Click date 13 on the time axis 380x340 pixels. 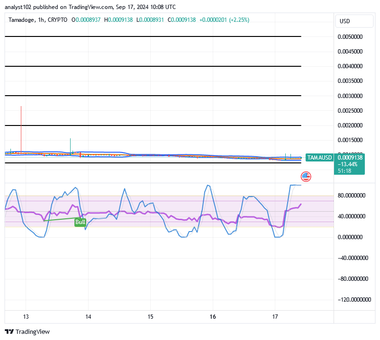26,316
